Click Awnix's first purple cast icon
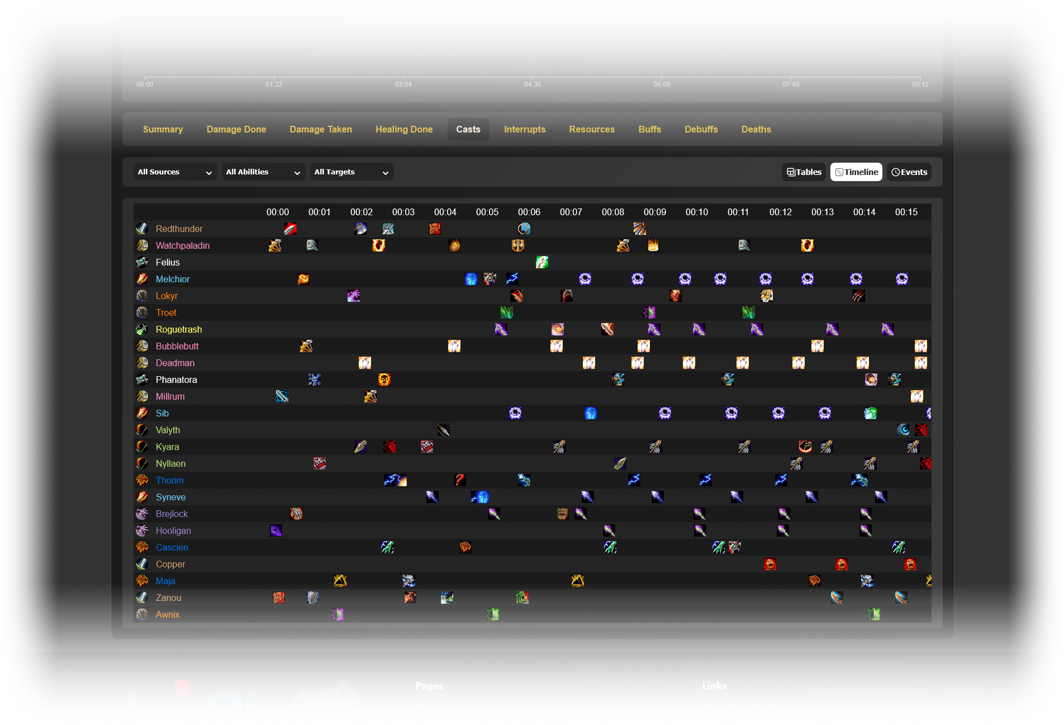 338,614
